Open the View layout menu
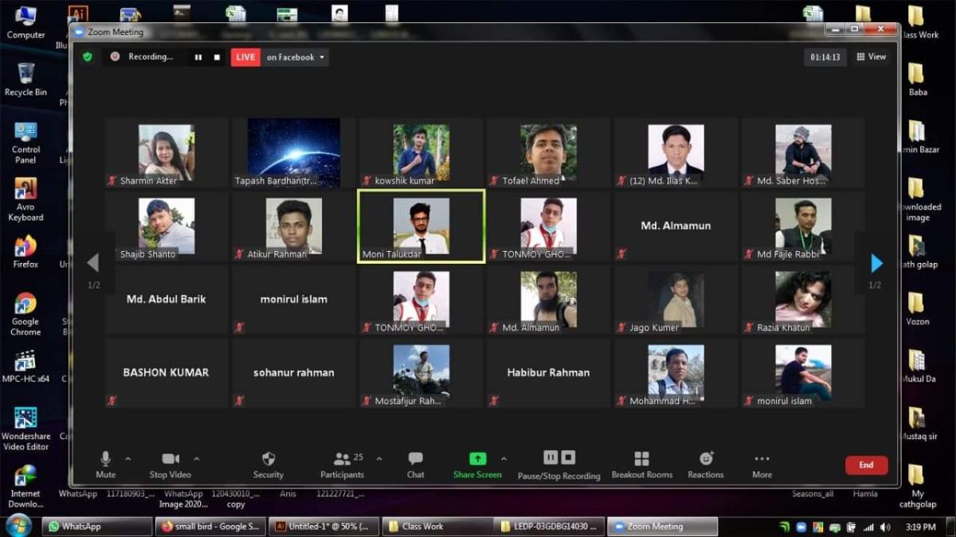This screenshot has width=956, height=537. point(871,57)
